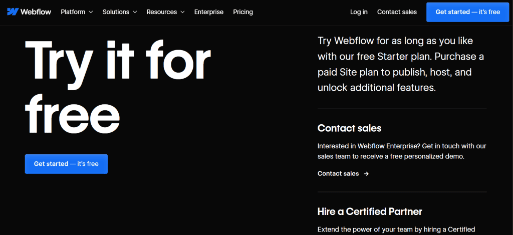
Task: Follow the Contact sales link under Enterprise text
Action: coord(338,174)
